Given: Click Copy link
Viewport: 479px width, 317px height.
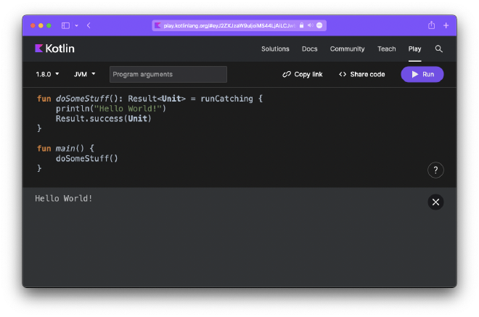Looking at the screenshot, I should point(303,74).
